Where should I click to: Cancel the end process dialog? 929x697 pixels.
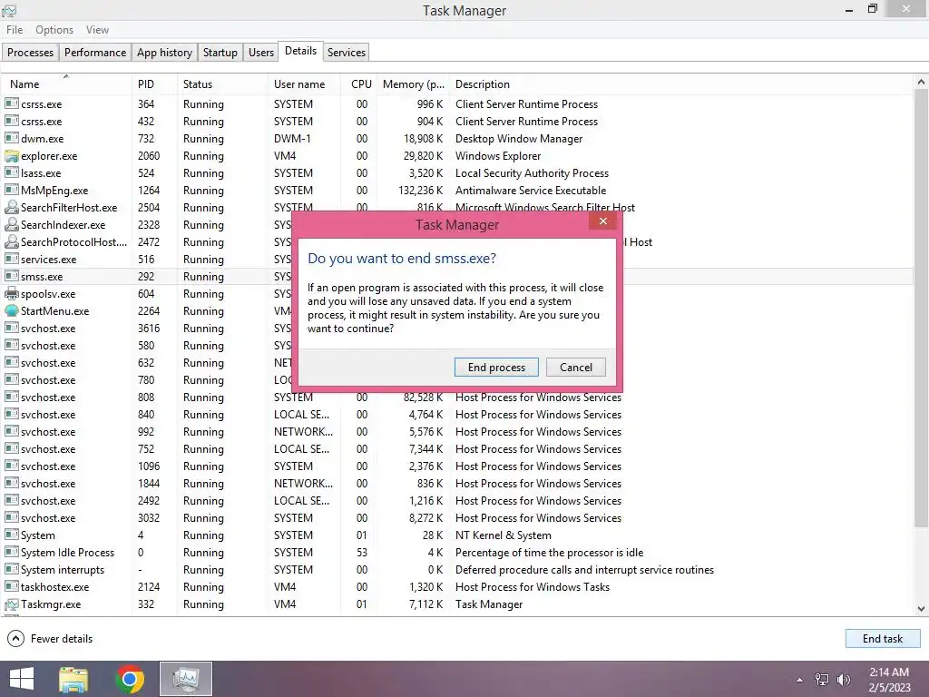576,368
